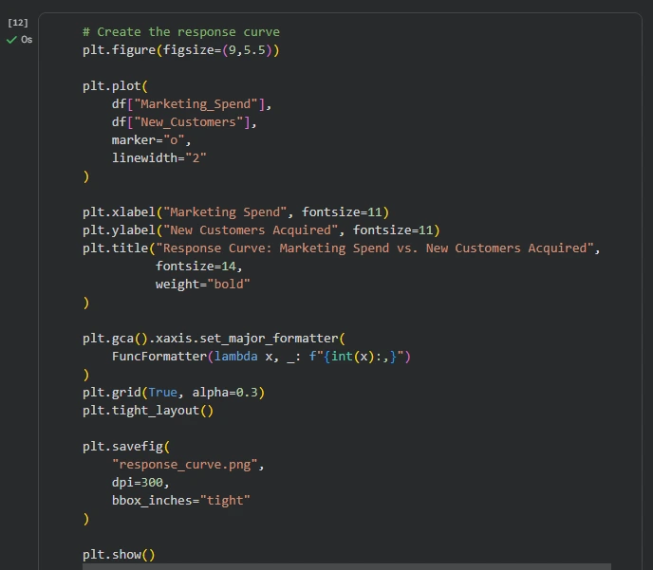
Task: Click the '0s' execution time label
Action: tap(27, 40)
